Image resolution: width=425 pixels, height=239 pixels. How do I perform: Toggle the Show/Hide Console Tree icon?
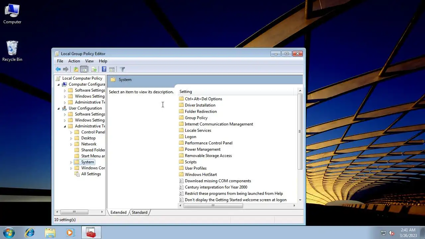84,69
